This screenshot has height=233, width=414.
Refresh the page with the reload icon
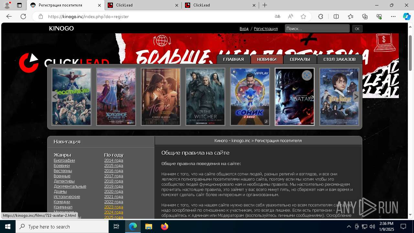23,17
